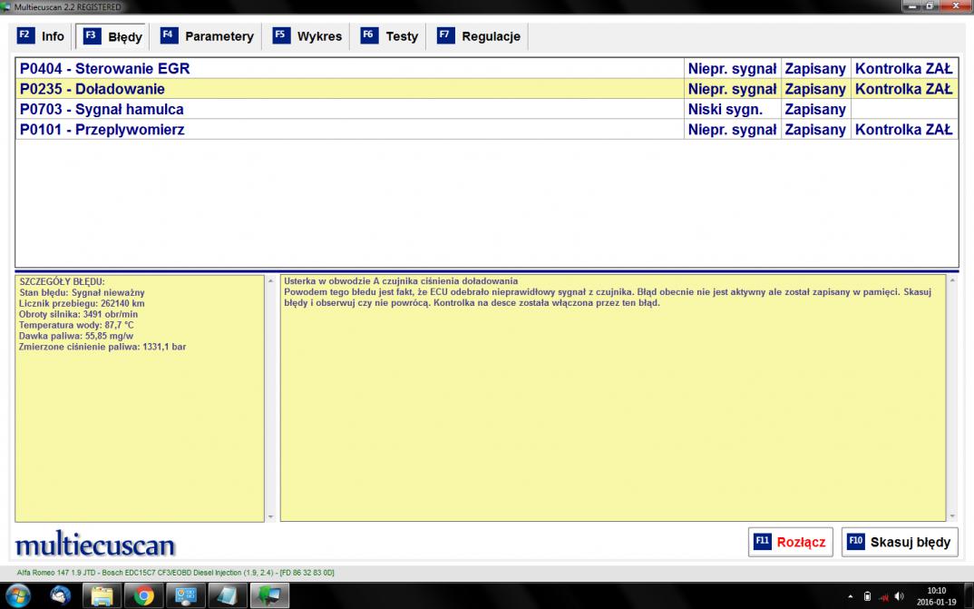
Task: Switch to the Regulacje tab
Action: 480,36
